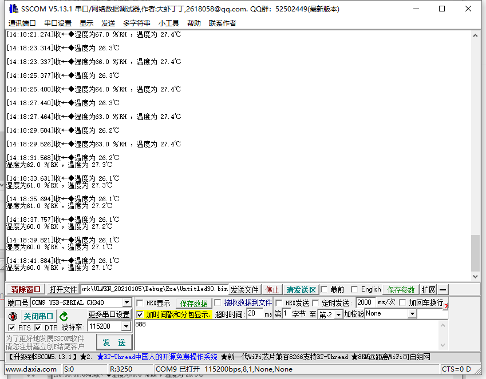Click the SSCOM application icon in title bar
This screenshot has width=486, height=379.
(x=13, y=9)
